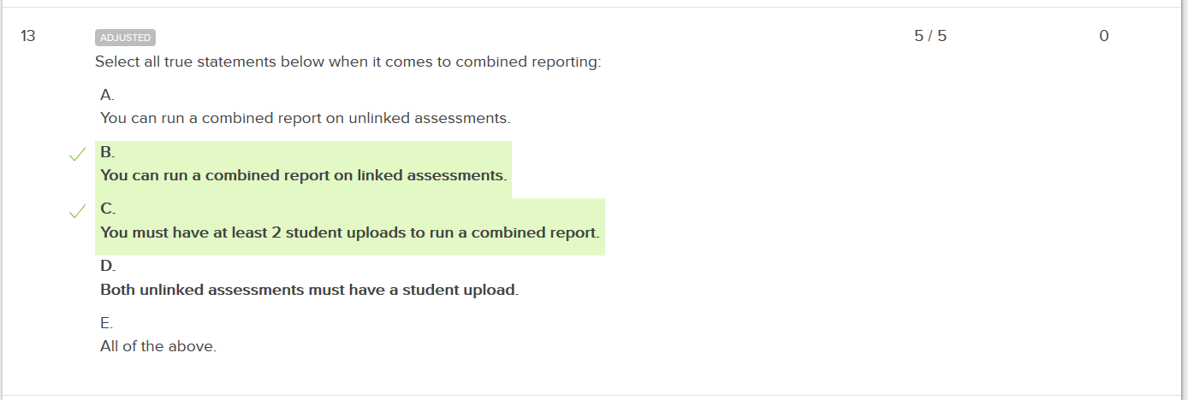The width and height of the screenshot is (1188, 400).
Task: Click the green checkmark beside answer B
Action: (x=78, y=155)
